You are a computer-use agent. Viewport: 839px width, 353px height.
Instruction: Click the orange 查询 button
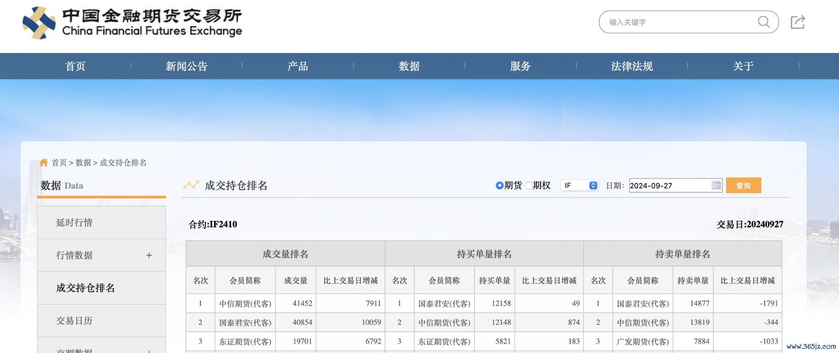[743, 185]
